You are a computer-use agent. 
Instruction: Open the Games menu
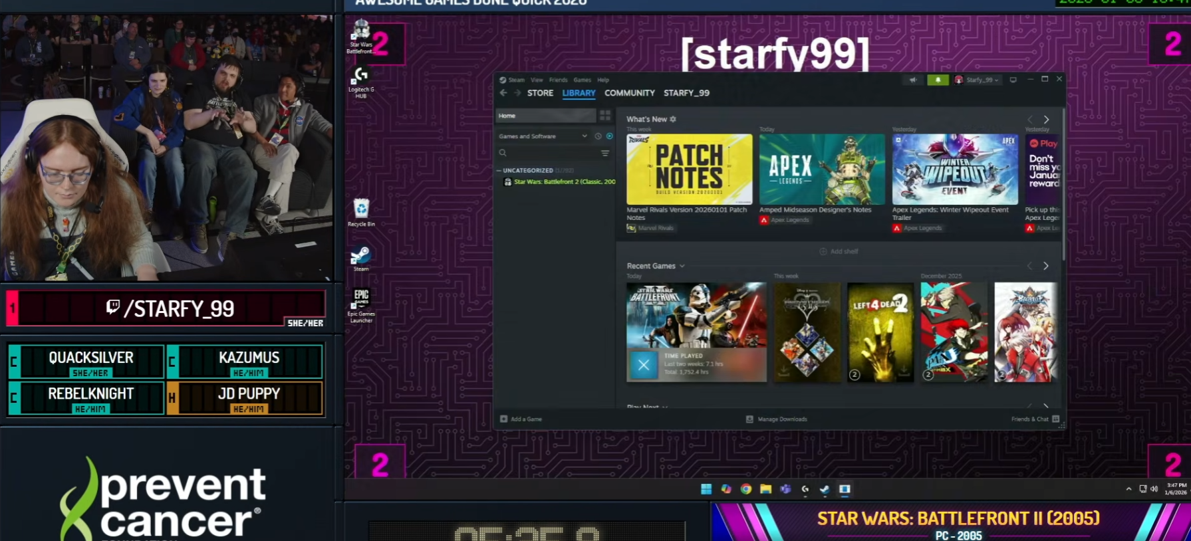click(x=583, y=80)
